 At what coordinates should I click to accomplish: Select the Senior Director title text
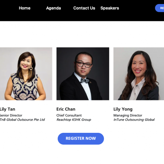(x=11, y=115)
